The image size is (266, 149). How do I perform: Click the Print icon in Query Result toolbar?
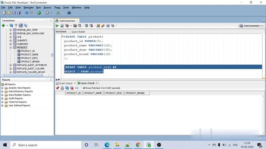coord(62,88)
